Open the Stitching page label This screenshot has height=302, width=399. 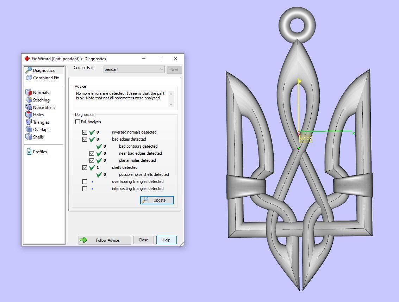point(41,100)
